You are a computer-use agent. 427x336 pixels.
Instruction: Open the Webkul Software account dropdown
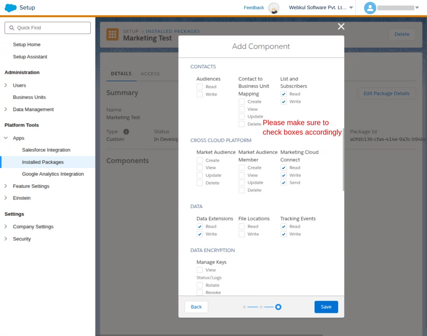click(x=351, y=7)
